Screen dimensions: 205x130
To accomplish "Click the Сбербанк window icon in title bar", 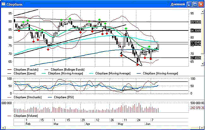I will pos(3,4).
